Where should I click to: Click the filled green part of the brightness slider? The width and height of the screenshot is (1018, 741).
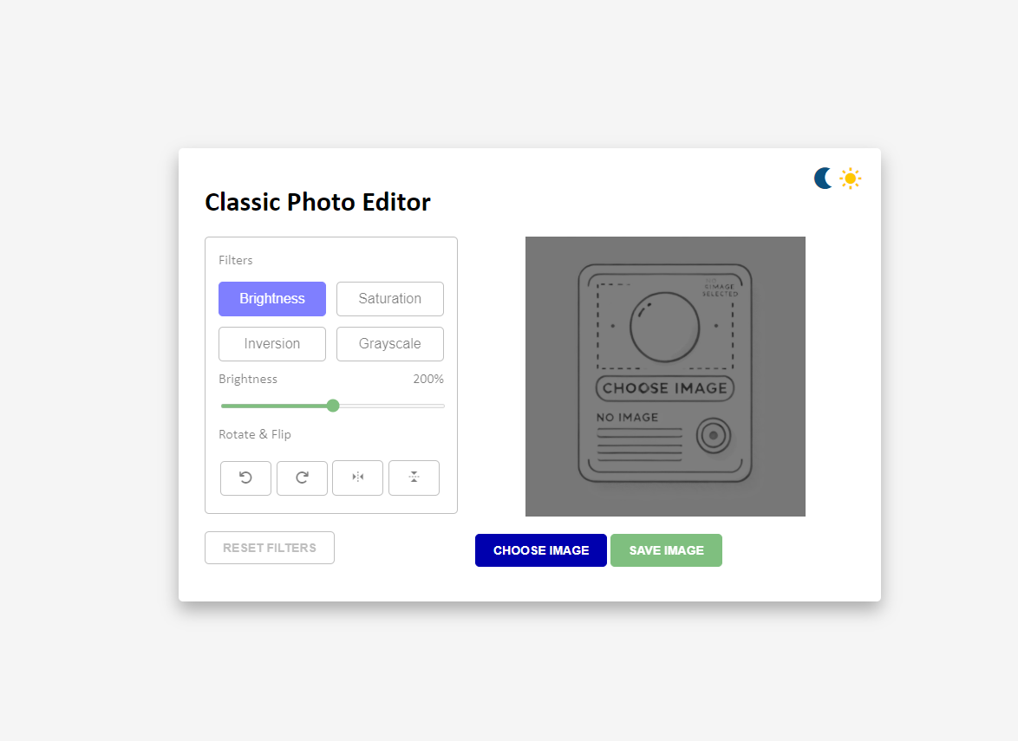coord(276,406)
